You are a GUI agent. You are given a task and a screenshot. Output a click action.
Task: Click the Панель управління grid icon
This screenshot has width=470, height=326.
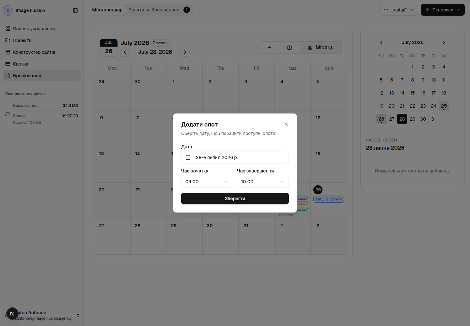click(x=8, y=29)
